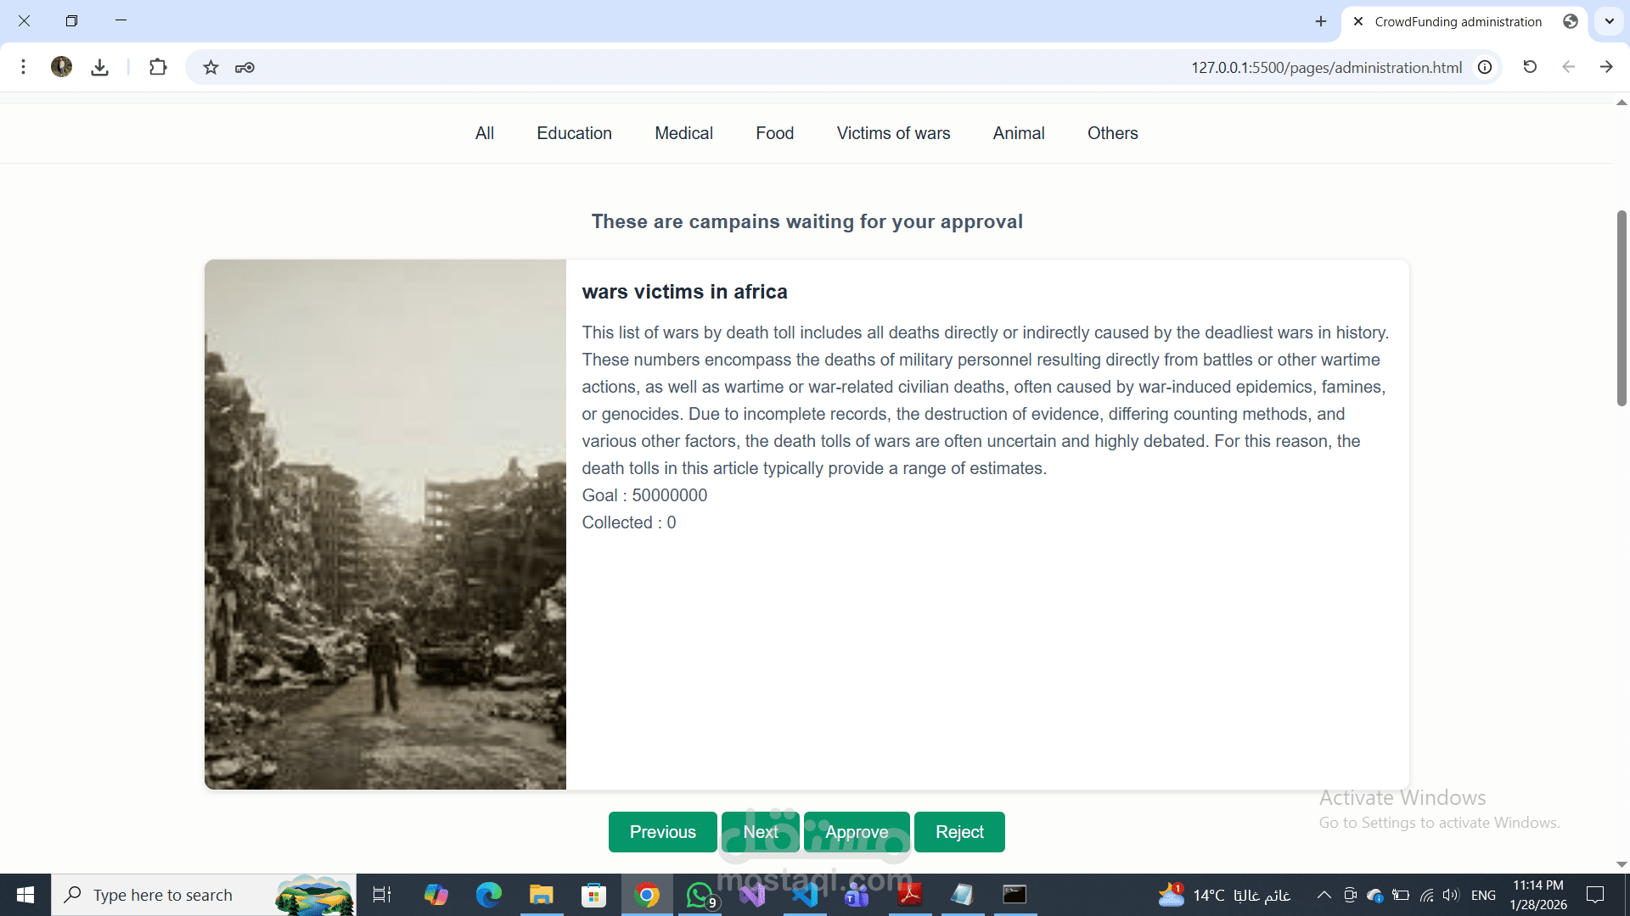Approve the wars victims campaign
The image size is (1630, 916).
point(856,832)
